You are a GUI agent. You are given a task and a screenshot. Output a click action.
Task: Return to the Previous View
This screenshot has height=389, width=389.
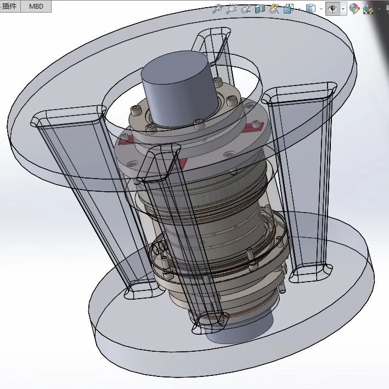246,9
